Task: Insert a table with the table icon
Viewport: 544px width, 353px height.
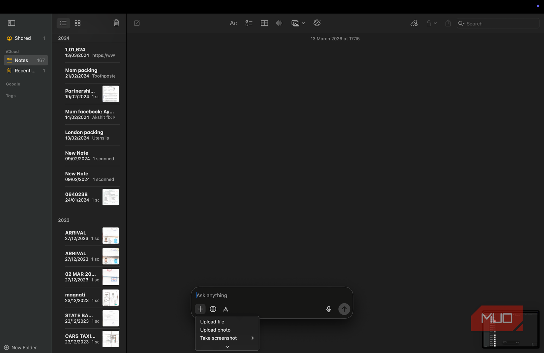Action: (x=264, y=23)
